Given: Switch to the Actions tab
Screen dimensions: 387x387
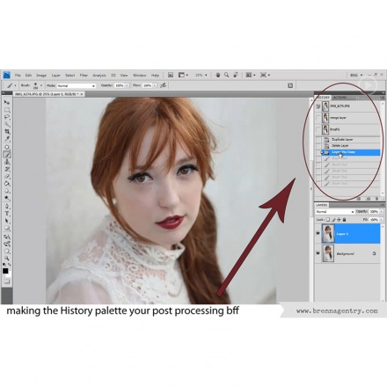Looking at the screenshot, I should [x=340, y=98].
